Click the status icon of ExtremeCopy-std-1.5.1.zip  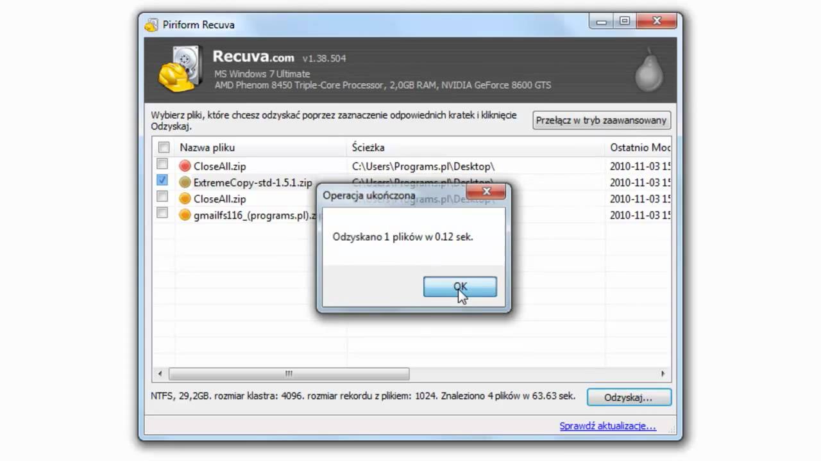(x=185, y=182)
